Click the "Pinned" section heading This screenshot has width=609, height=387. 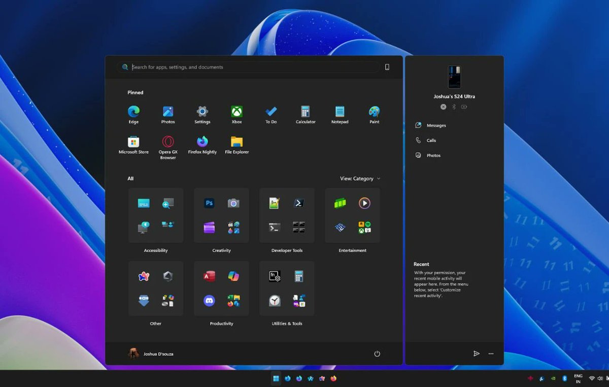pyautogui.click(x=136, y=92)
